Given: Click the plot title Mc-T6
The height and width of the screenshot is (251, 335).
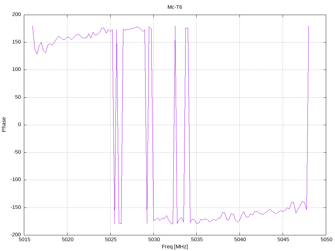Looking at the screenshot, I should pos(175,7).
